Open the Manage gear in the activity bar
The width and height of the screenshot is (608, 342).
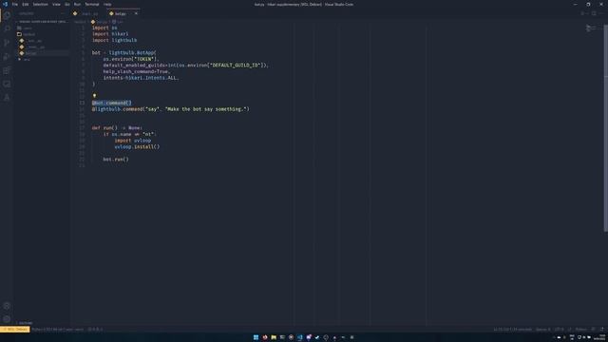pyautogui.click(x=7, y=319)
